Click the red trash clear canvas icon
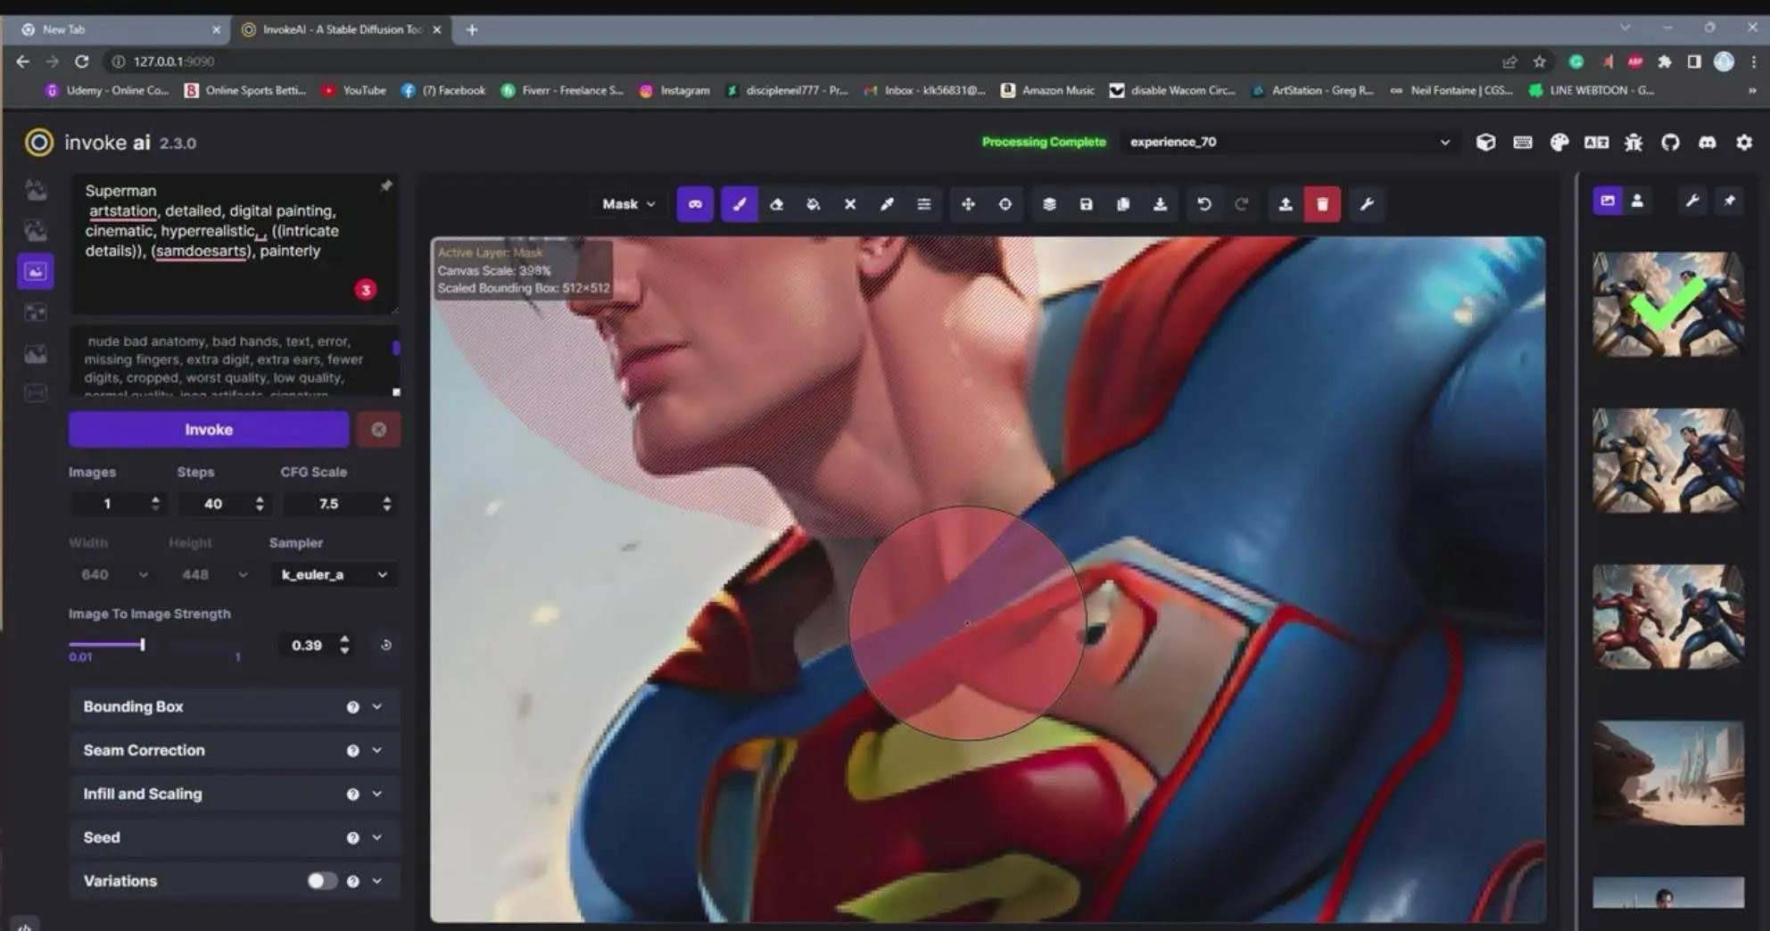This screenshot has height=931, width=1770. tap(1322, 204)
